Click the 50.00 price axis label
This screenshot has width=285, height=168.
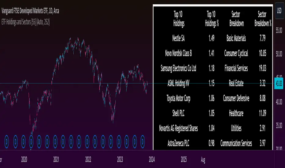coord(279,54)
